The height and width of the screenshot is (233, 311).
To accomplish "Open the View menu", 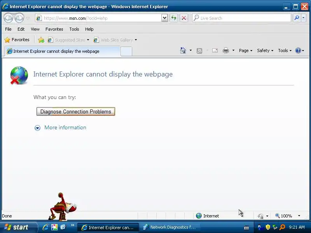I will tap(35, 29).
